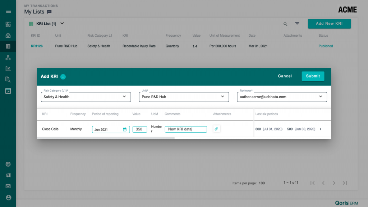Open the Risk Category (L1) dropdown
The image size is (368, 207).
click(x=86, y=97)
